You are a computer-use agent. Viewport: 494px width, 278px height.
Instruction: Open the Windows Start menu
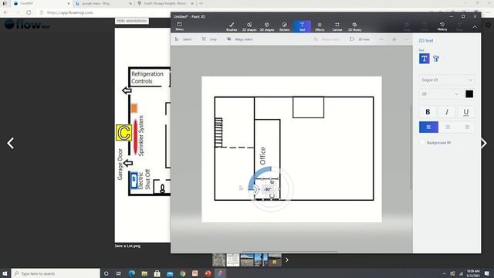pos(5,273)
